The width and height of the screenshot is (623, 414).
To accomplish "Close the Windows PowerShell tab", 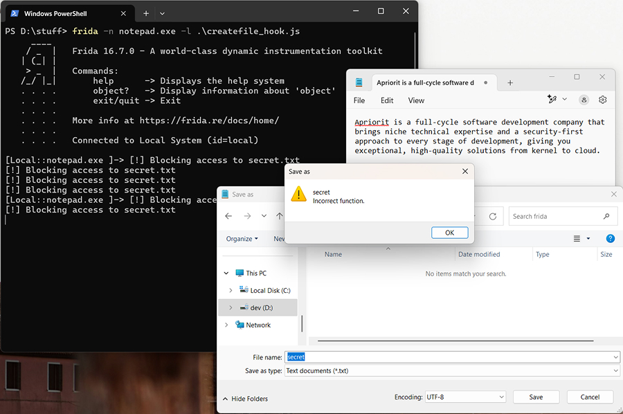I will point(123,14).
